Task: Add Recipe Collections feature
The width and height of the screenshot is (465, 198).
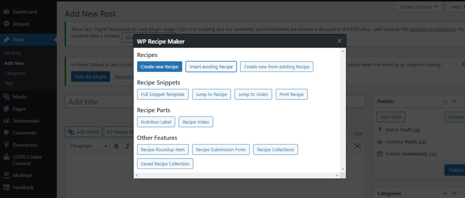Action: coord(276,150)
